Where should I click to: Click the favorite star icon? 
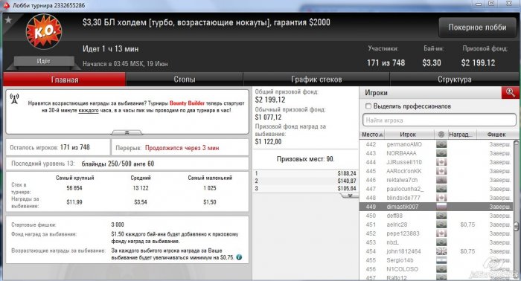pyautogui.click(x=8, y=20)
